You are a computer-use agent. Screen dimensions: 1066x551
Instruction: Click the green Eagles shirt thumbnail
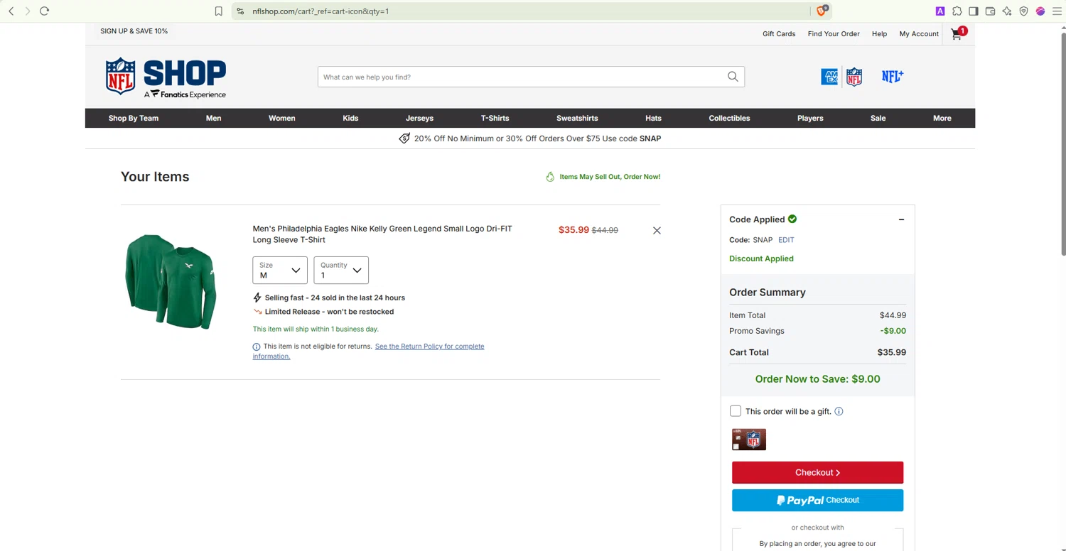pos(171,282)
